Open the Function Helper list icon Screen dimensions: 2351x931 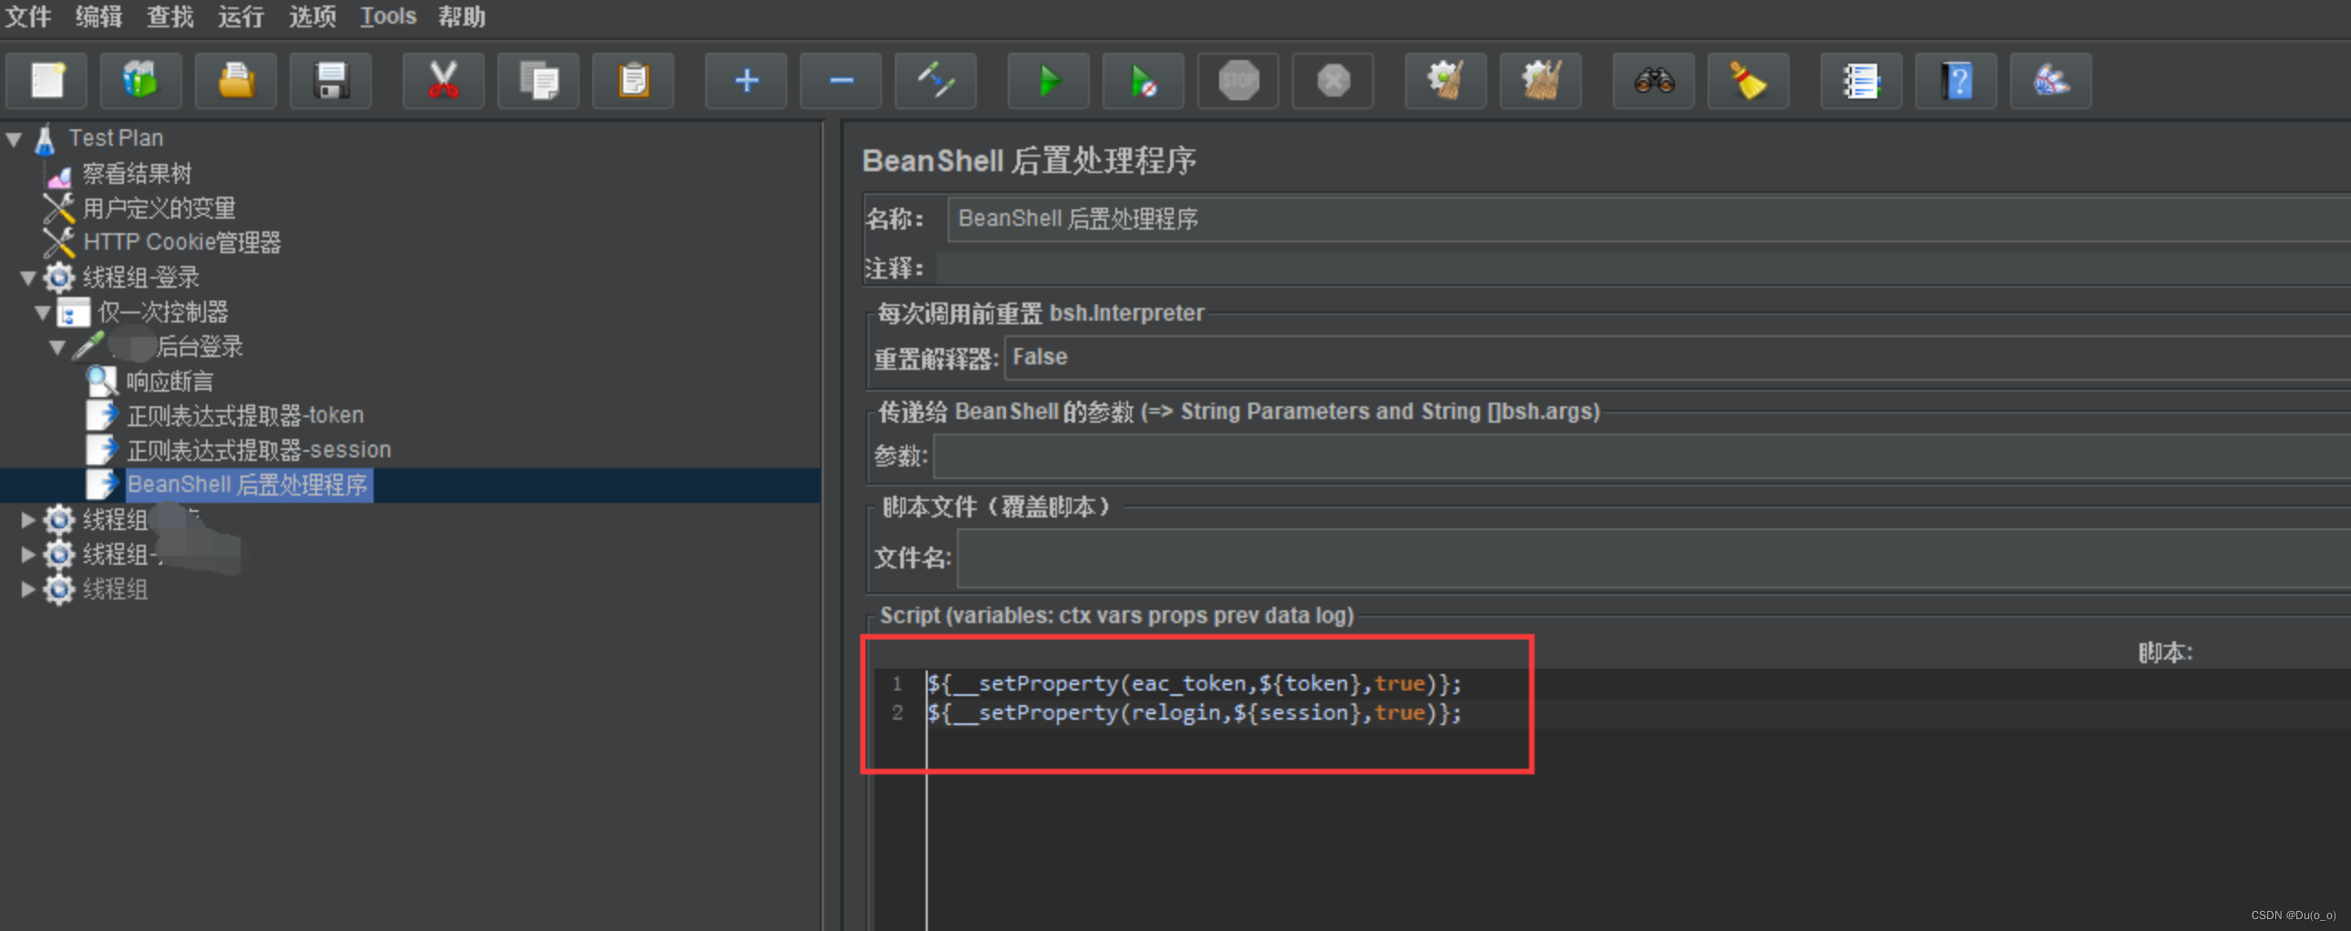coord(1862,81)
